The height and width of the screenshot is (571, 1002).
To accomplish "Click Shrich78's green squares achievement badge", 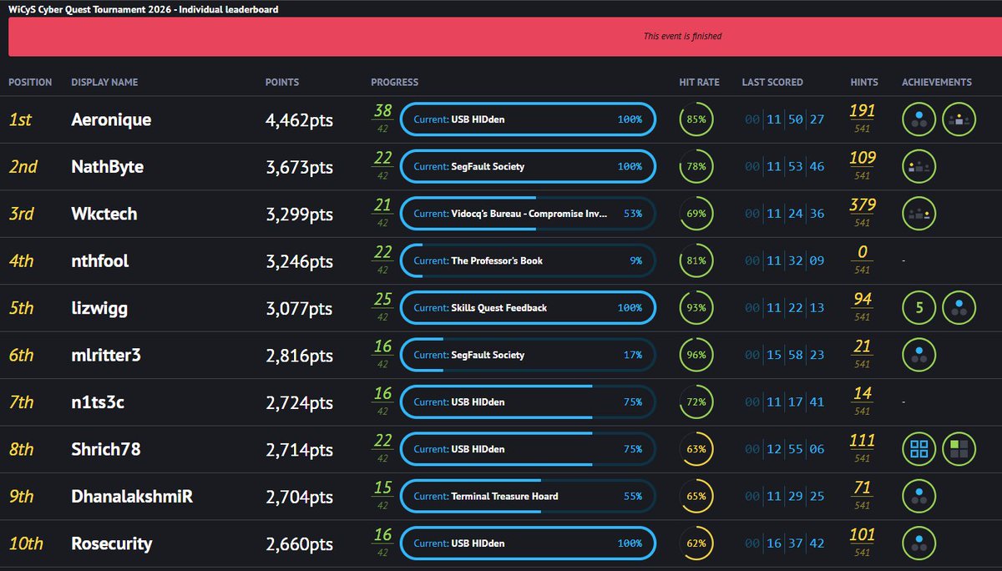I will click(x=959, y=449).
